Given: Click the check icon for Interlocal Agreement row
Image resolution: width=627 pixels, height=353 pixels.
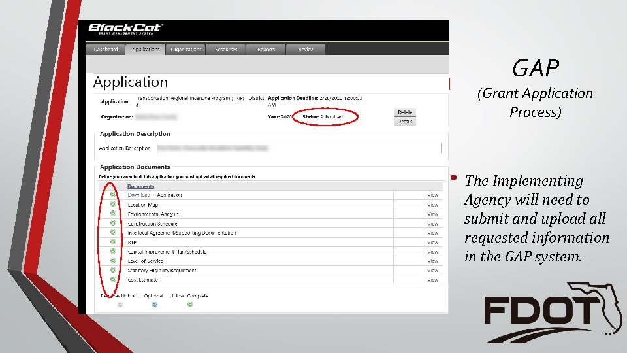Looking at the screenshot, I should [x=113, y=232].
